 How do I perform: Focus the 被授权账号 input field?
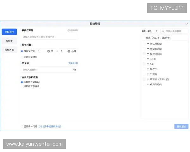[x=49, y=37]
